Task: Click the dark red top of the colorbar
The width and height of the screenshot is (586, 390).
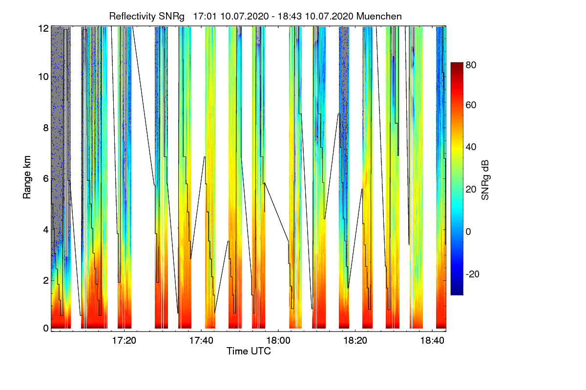Action: pos(457,66)
